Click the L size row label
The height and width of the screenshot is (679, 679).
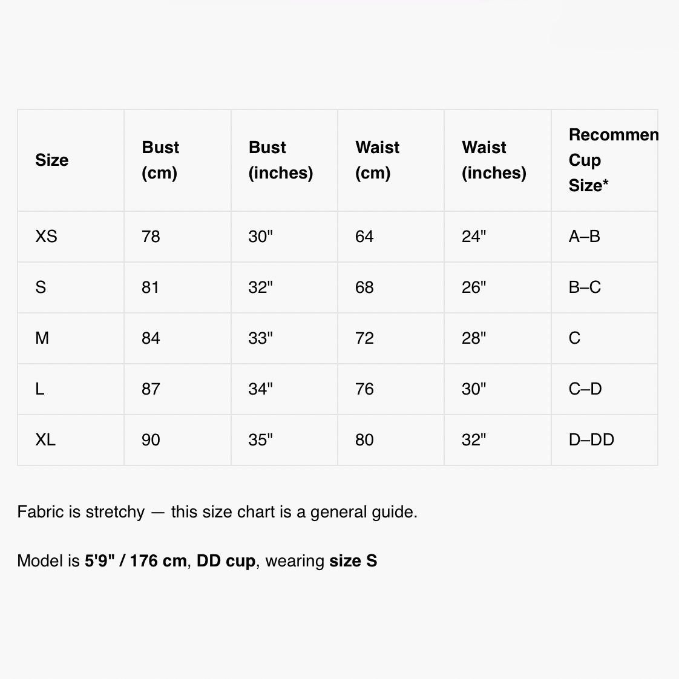point(40,389)
